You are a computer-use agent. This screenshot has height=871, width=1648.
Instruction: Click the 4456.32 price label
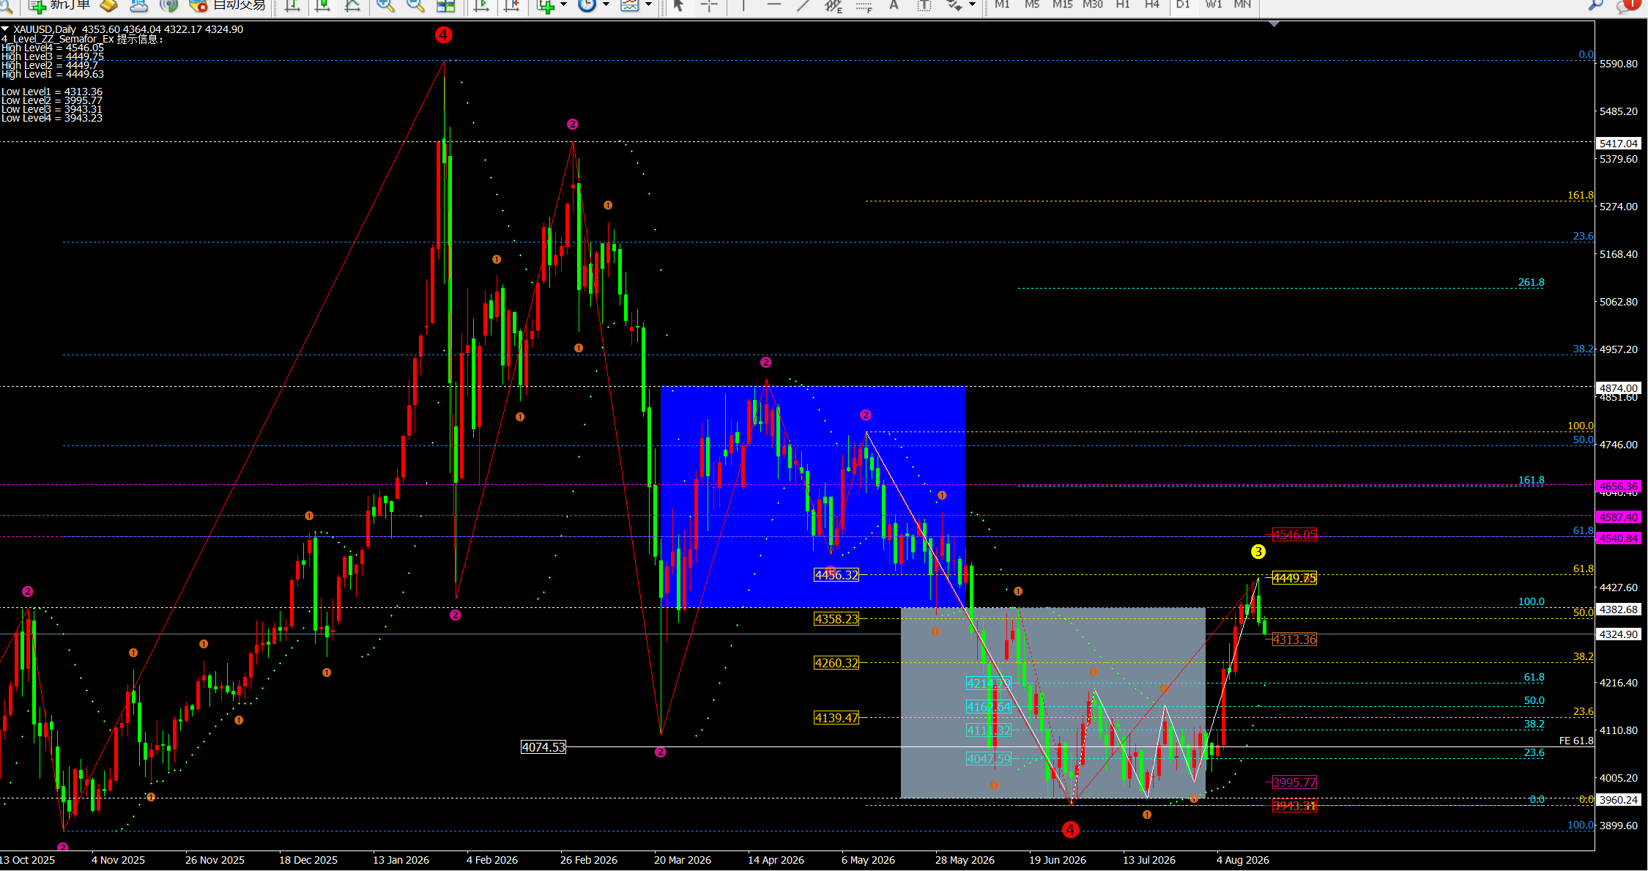836,575
